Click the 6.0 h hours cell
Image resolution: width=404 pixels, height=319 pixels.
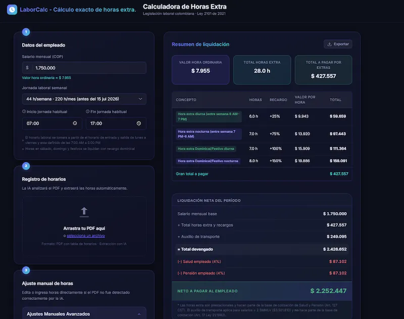tap(254, 116)
